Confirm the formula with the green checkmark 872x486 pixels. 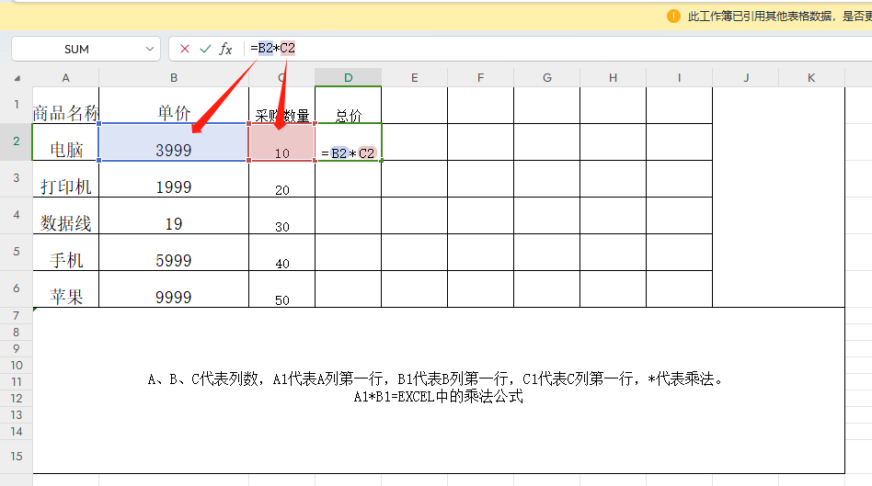tap(205, 49)
